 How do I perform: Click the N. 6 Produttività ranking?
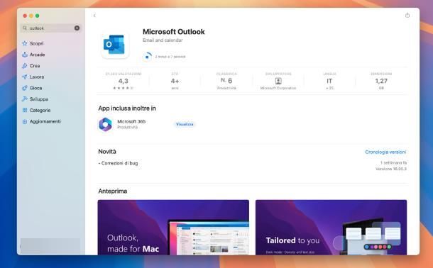coord(226,81)
